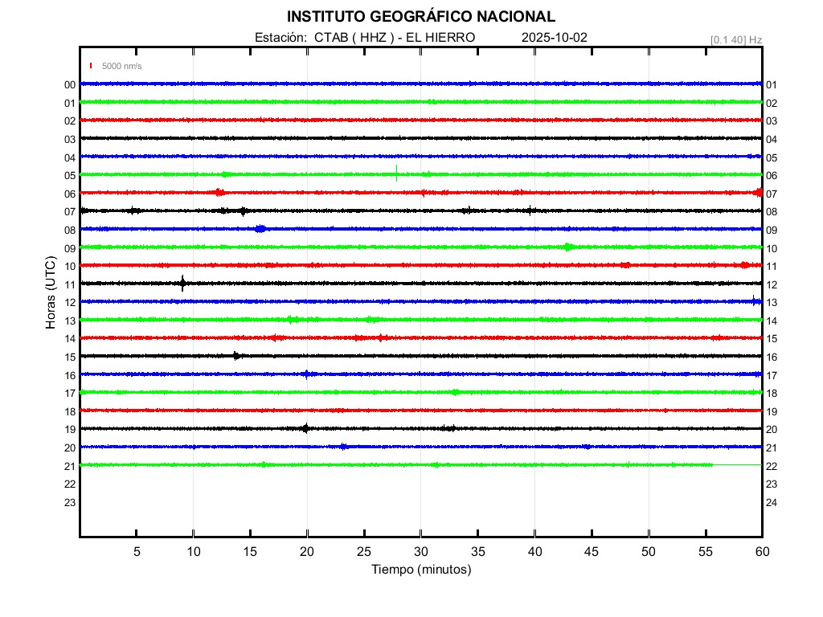Screen dimensions: 823x617
Task: Select the flat green line ending the 21 trace
Action: (x=736, y=465)
